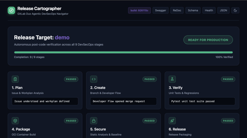Viewport: 247px width, 138px height.
Task: Click PASSED badge on Secure card
Action: [x=150, y=121]
